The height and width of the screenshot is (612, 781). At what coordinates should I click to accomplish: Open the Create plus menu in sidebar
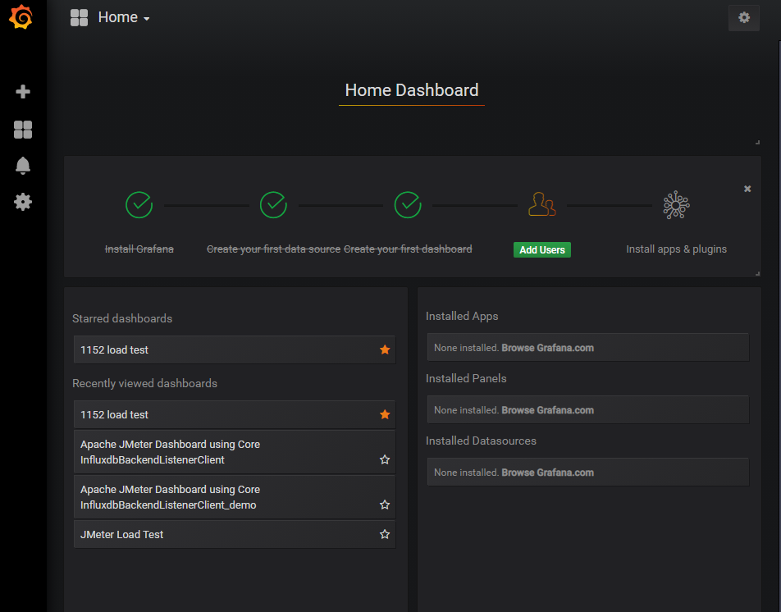pos(23,92)
